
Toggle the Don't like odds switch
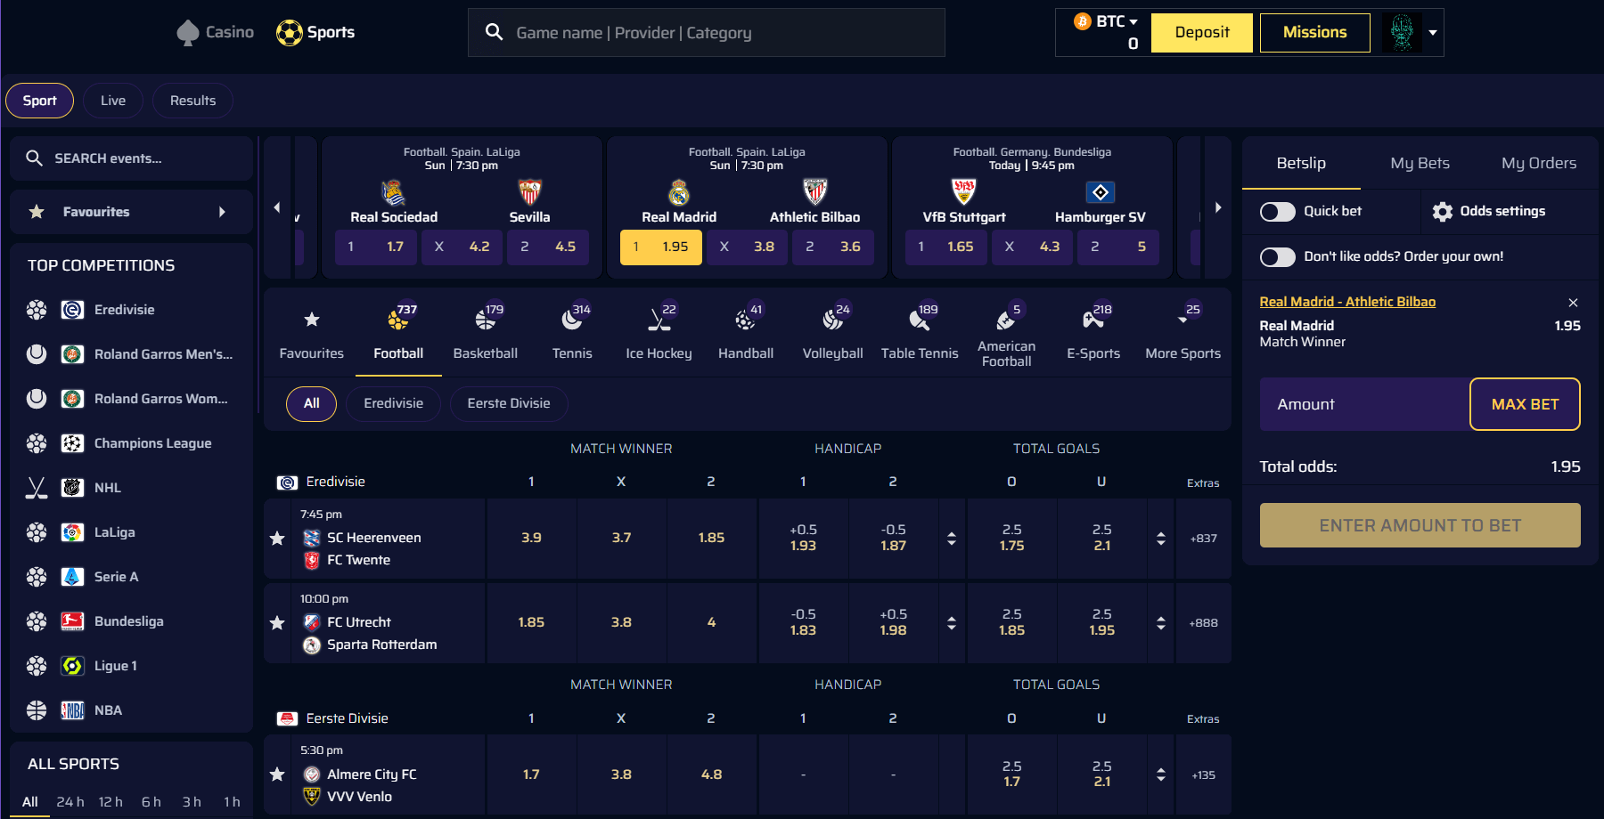click(x=1278, y=256)
